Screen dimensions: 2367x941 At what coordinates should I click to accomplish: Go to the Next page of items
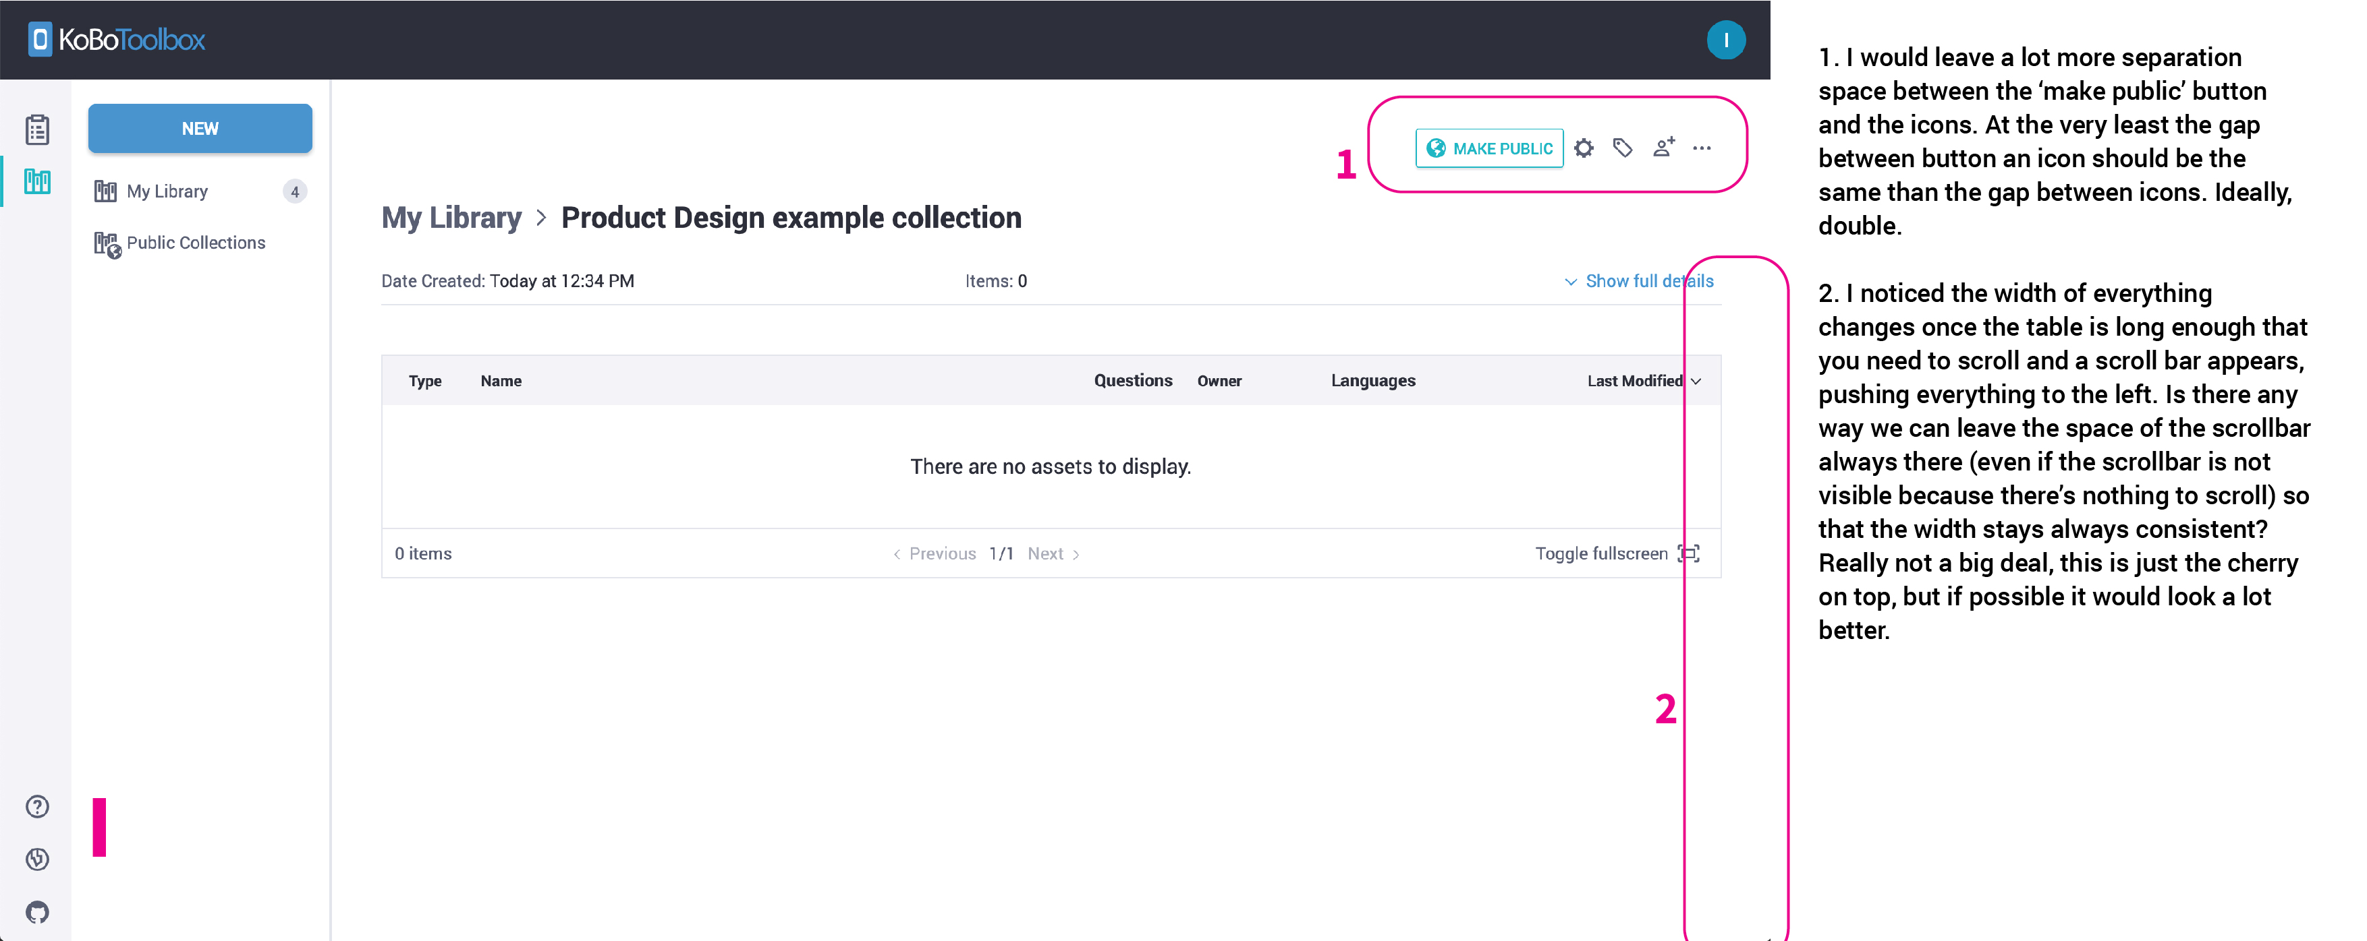click(1046, 553)
